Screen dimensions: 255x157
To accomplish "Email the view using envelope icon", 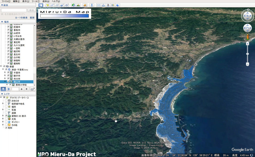I will 98,5.
